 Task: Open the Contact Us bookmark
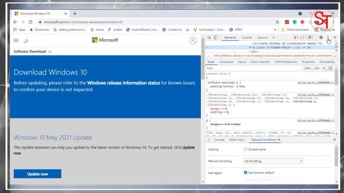[172, 29]
